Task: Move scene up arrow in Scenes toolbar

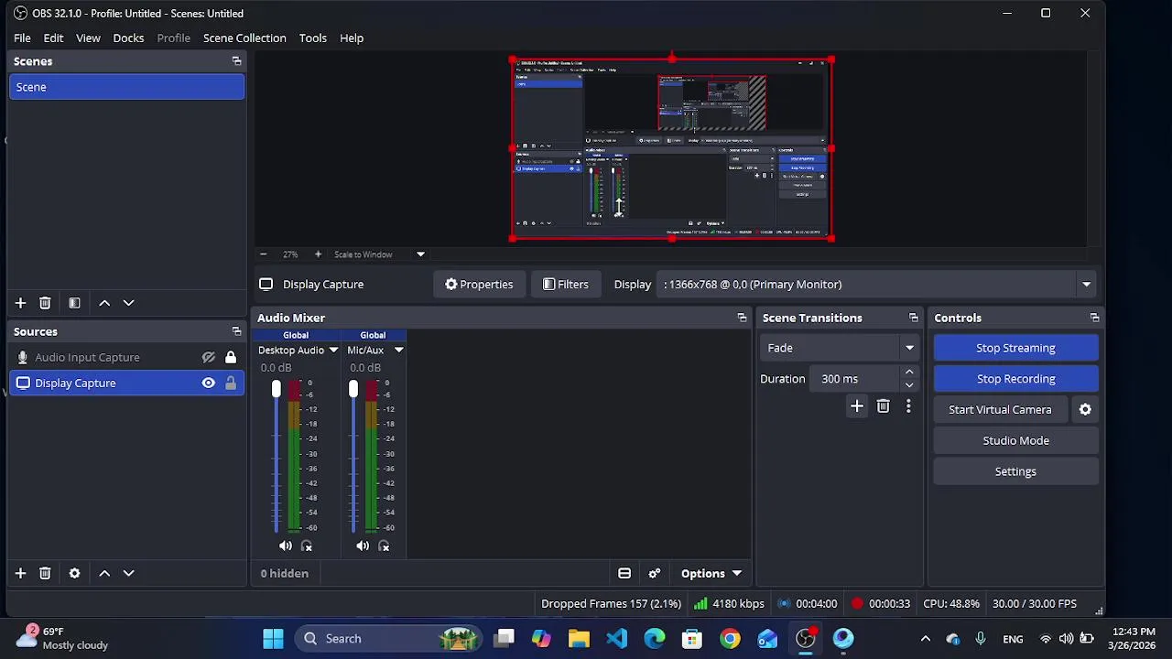Action: 104,303
